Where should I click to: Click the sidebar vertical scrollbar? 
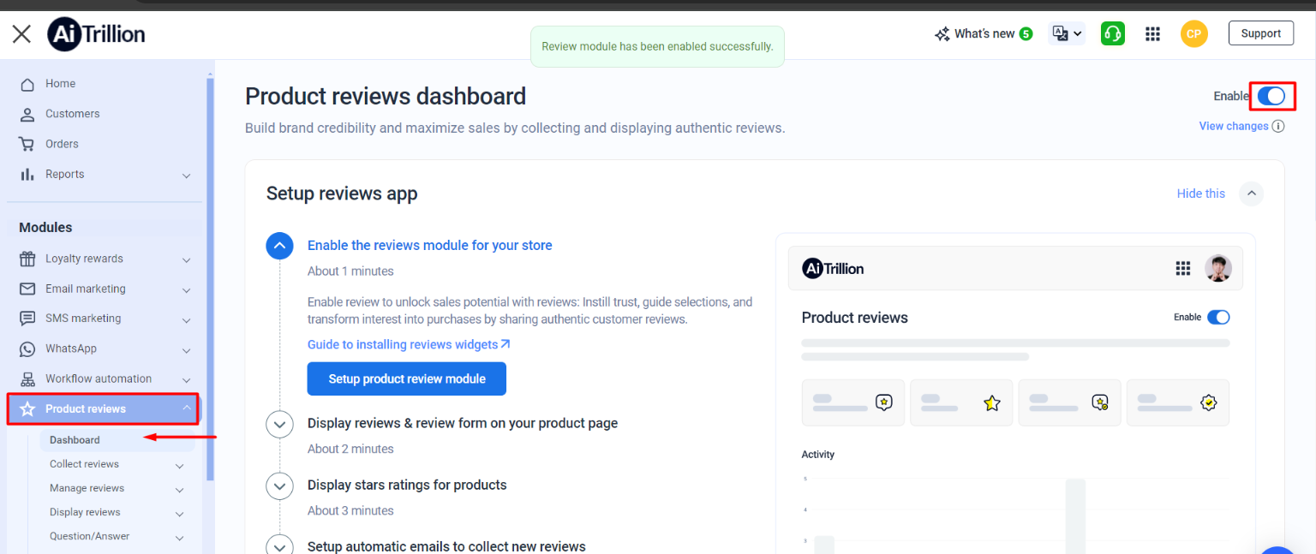tap(210, 278)
